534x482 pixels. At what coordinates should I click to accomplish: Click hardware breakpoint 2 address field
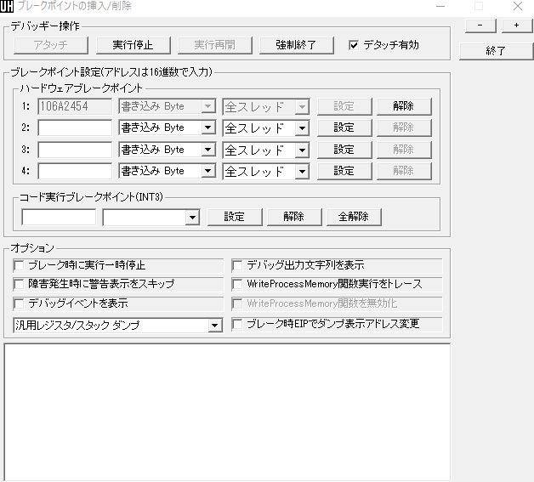tap(75, 128)
